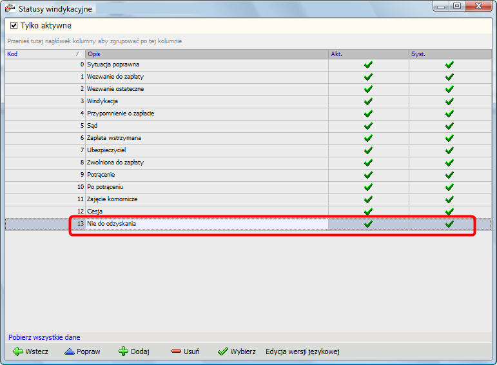
Task: Click the Opis column header
Action: (207, 54)
